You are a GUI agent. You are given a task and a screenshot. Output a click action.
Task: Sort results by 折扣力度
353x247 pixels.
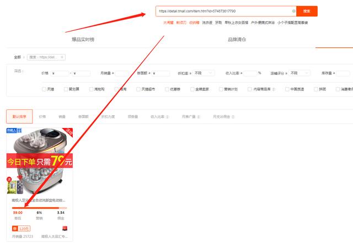[x=108, y=117]
